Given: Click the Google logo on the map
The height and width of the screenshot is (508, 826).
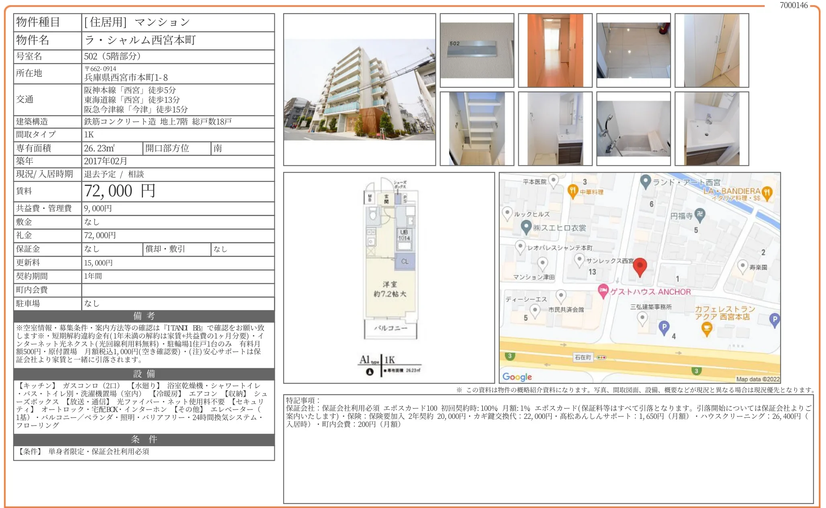Looking at the screenshot, I should tap(517, 377).
